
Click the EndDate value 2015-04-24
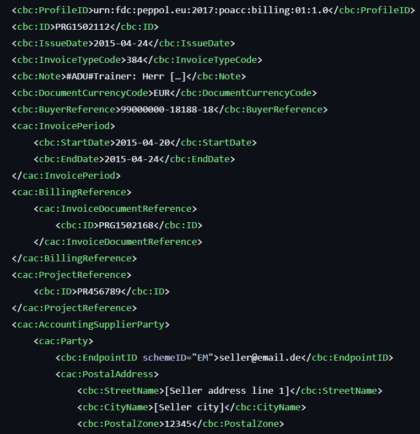click(132, 159)
